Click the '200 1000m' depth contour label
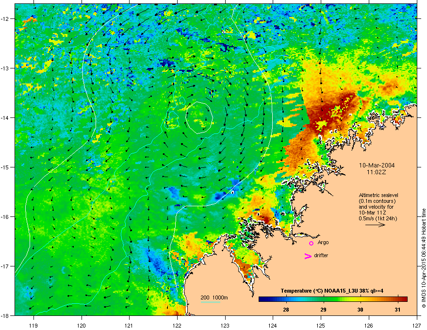Viewport: 427px width, 330px height. 214,297
